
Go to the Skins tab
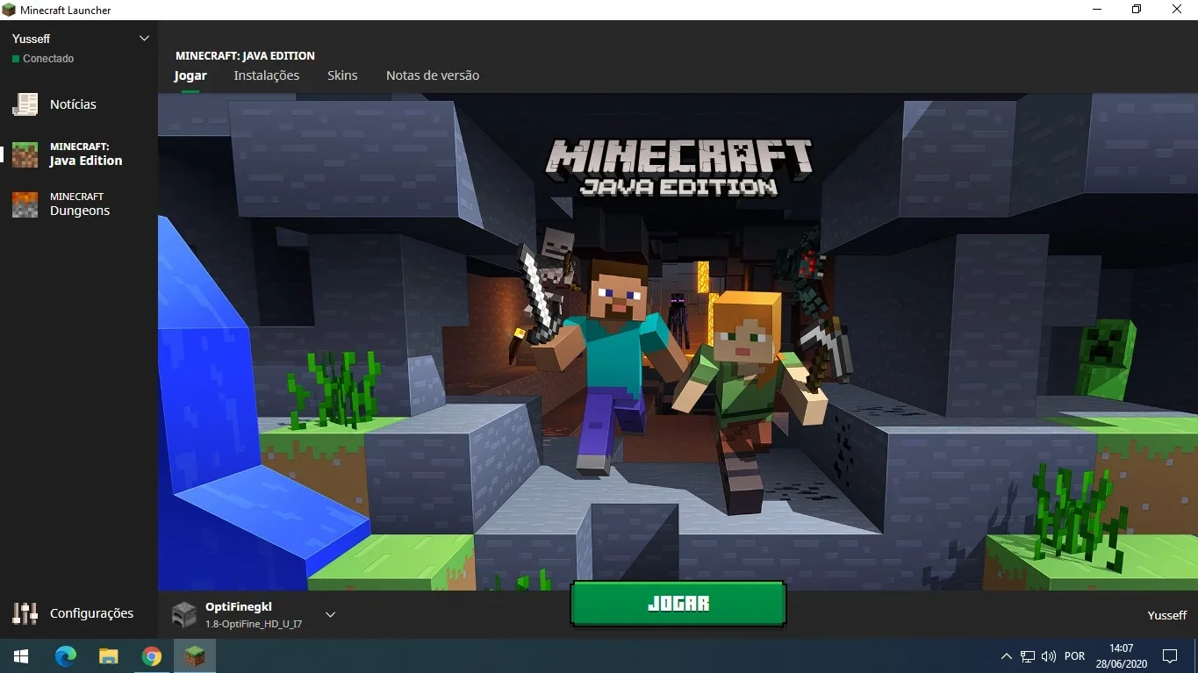pyautogui.click(x=342, y=75)
